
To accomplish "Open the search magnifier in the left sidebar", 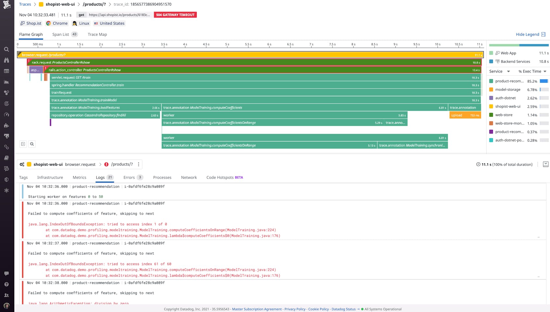I will (x=6, y=49).
